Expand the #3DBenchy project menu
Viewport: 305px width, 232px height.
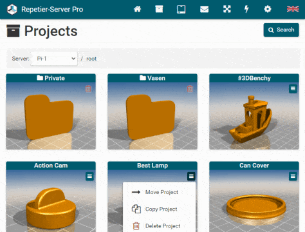pyautogui.click(x=293, y=89)
